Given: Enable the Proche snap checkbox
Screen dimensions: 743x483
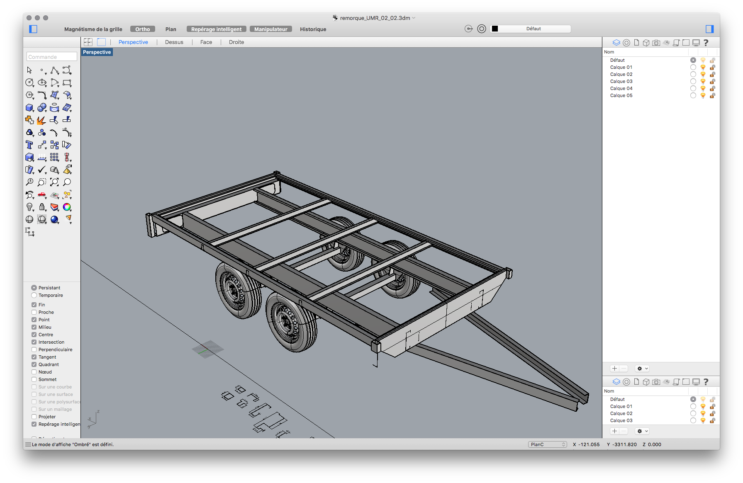Looking at the screenshot, I should coord(34,312).
